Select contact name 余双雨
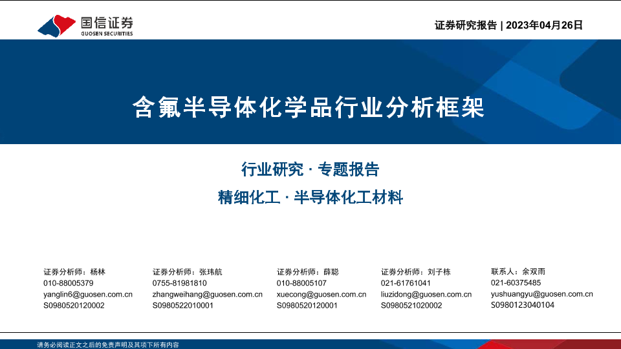 pyautogui.click(x=534, y=272)
